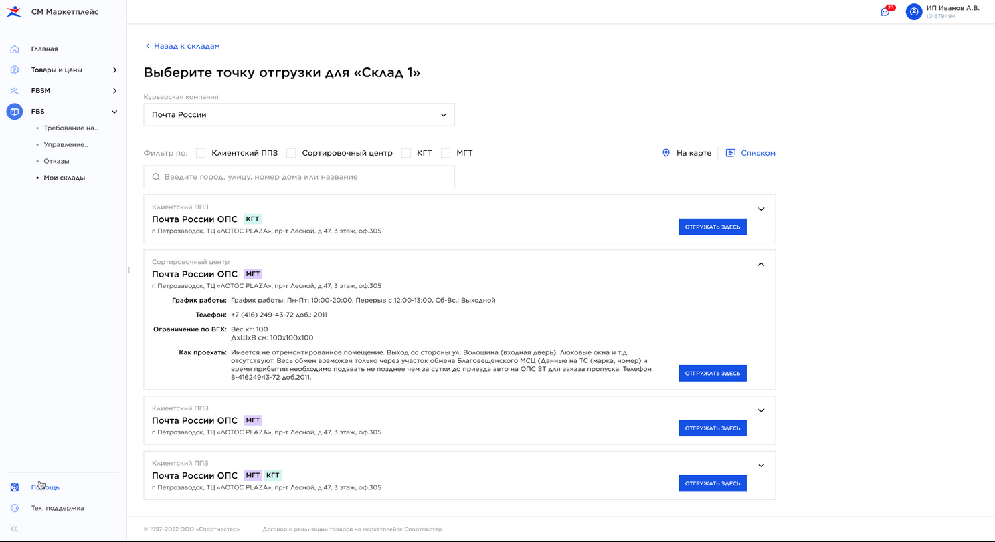Screen dimensions: 995x542
Task: Click the ID 679494 text
Action: [941, 16]
